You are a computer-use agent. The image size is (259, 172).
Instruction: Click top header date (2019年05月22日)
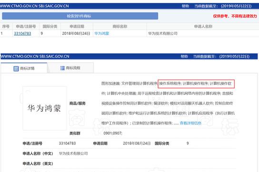click(236, 6)
